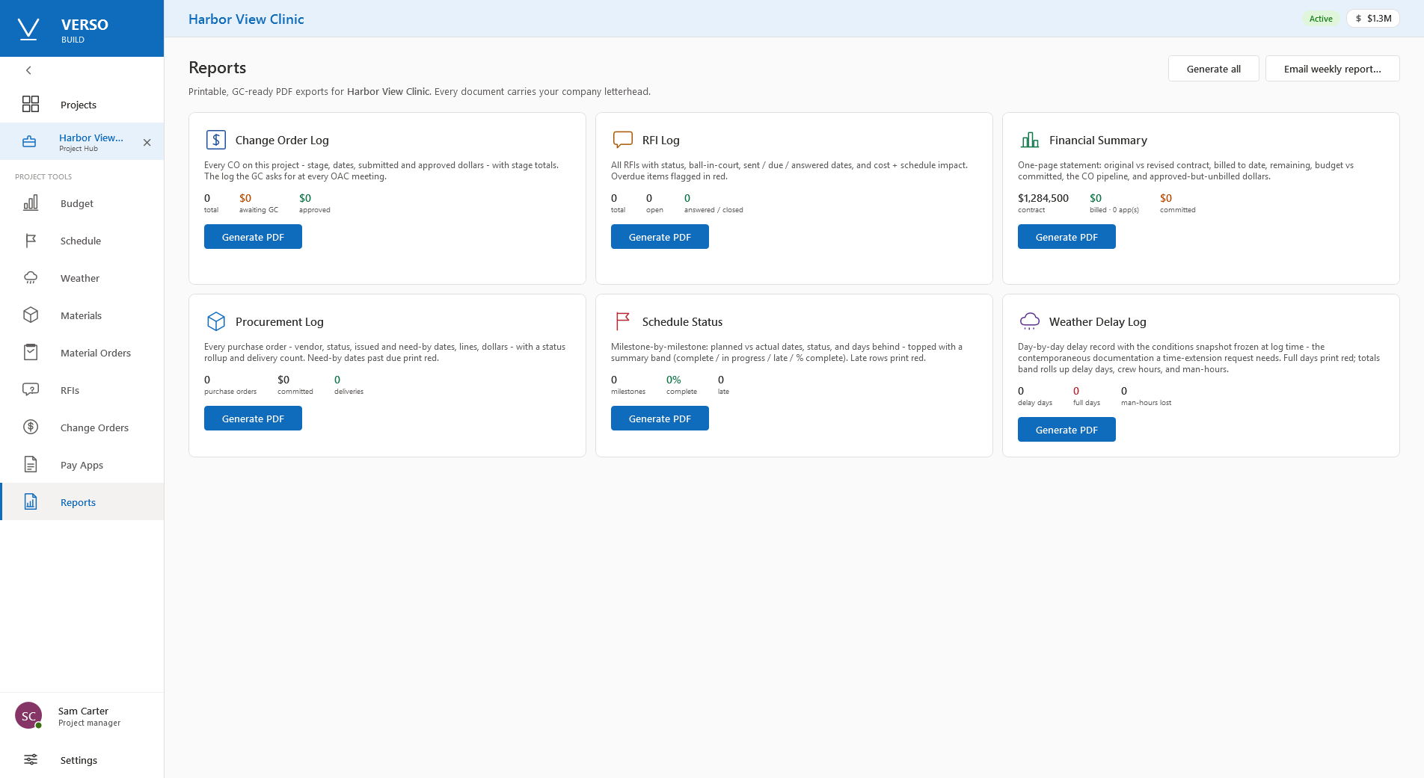Viewport: 1424px width, 778px height.
Task: Click the 0% complete value
Action: click(x=674, y=380)
